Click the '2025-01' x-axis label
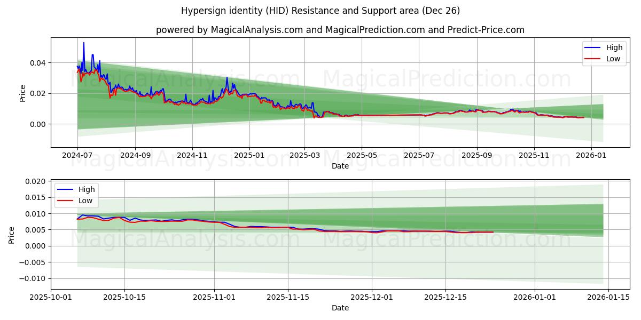Image resolution: width=641 pixels, height=320 pixels. pyautogui.click(x=249, y=156)
